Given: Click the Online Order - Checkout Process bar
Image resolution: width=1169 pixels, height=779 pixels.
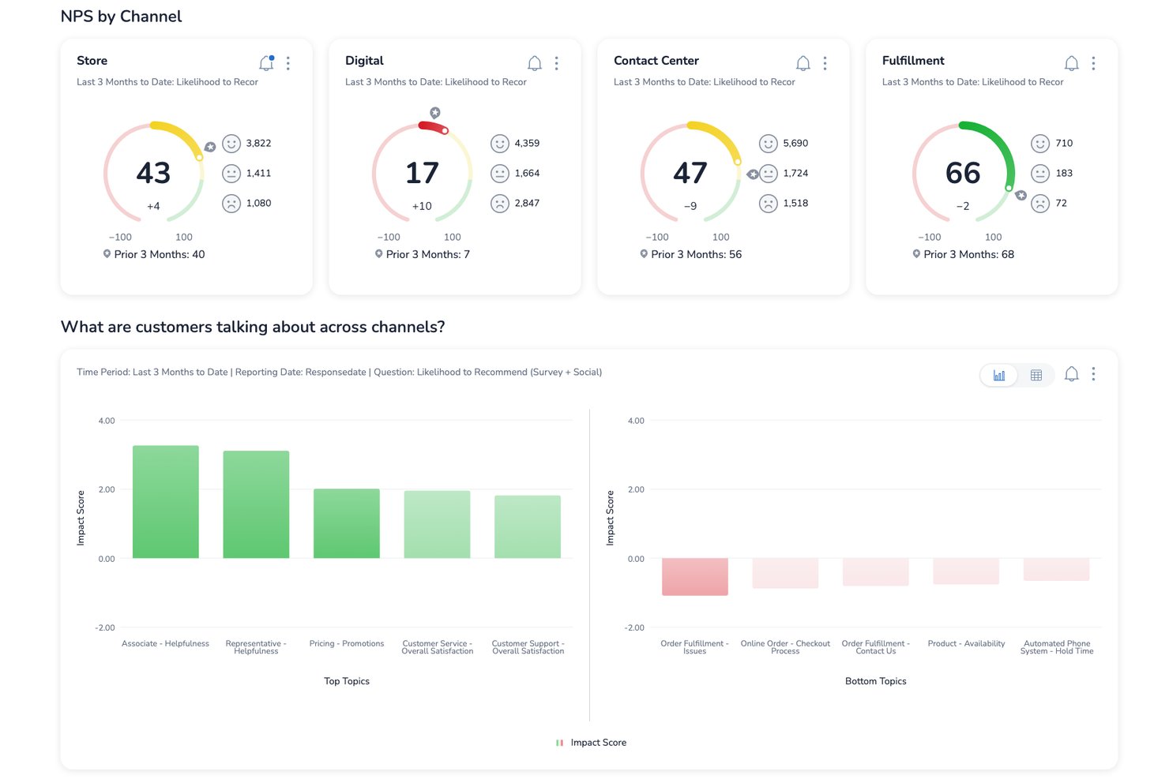Looking at the screenshot, I should [x=785, y=574].
